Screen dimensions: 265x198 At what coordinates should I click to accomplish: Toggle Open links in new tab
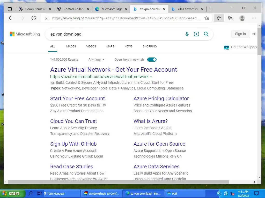[x=152, y=60]
